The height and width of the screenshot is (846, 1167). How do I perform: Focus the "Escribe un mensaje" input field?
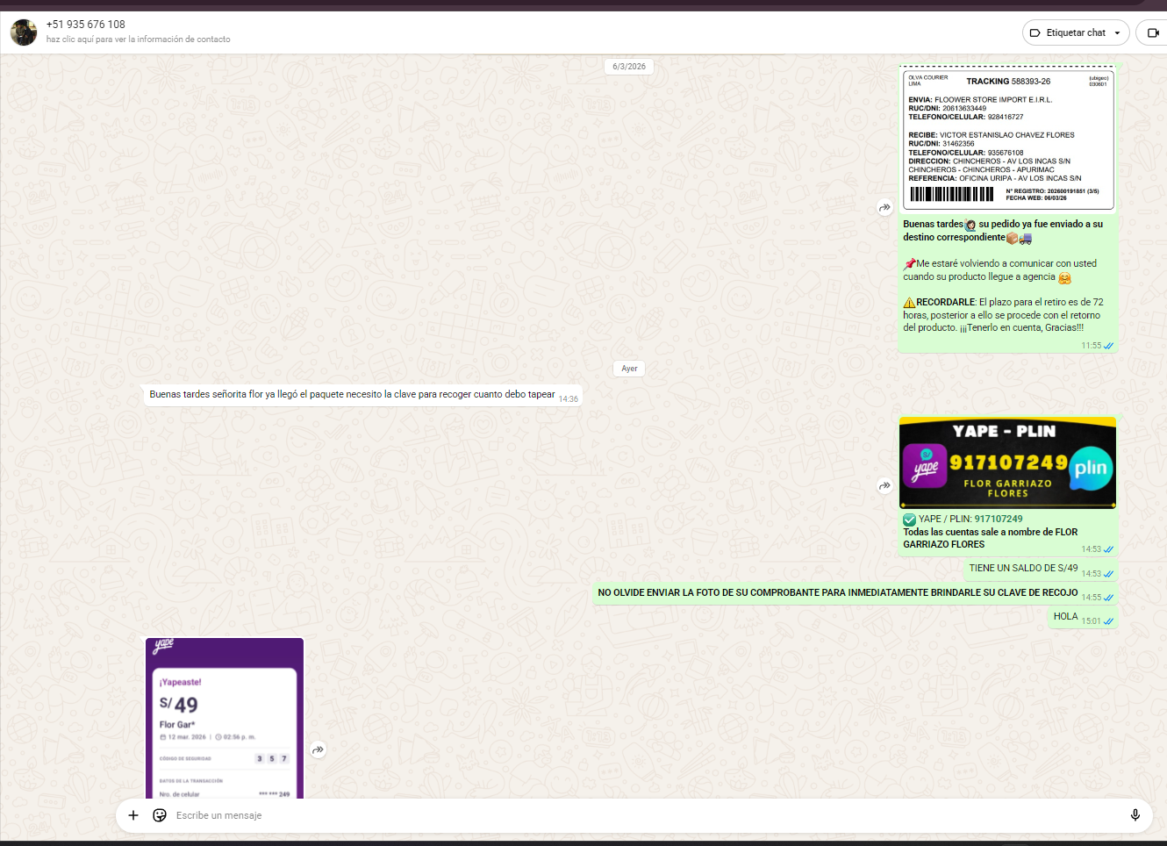pyautogui.click(x=614, y=815)
